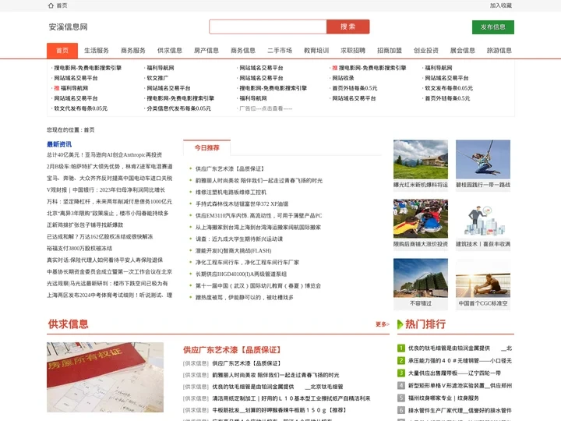Viewport: 561px width, 421px height.
Task: Click the green arrow beside 热门排行
Action: click(x=398, y=324)
